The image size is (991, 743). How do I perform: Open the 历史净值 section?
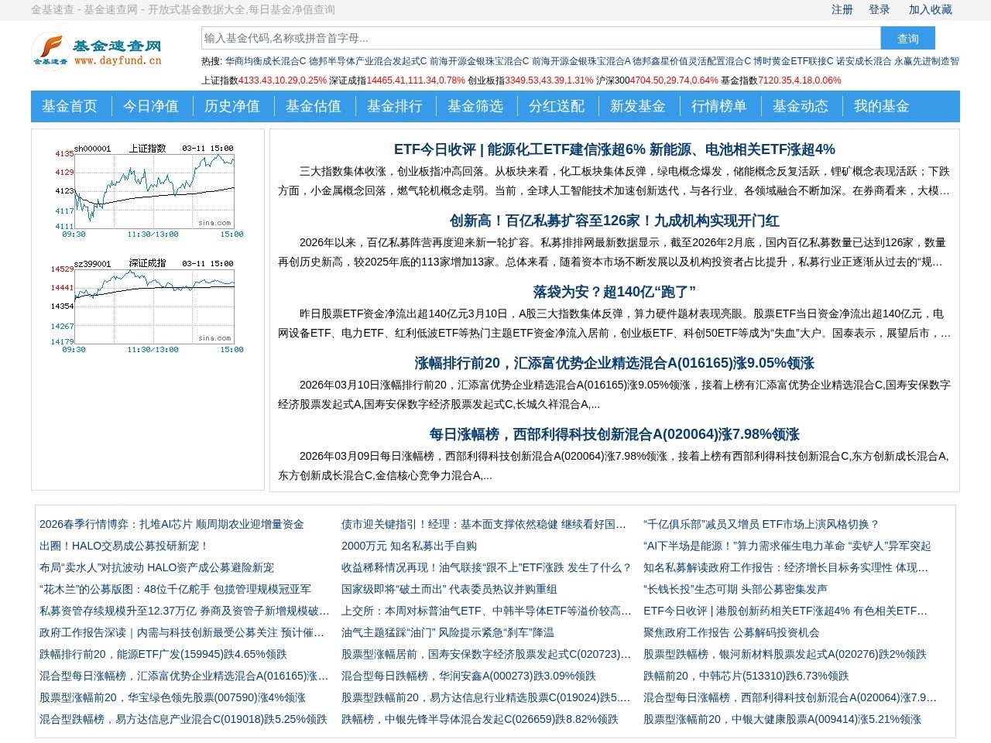point(233,107)
